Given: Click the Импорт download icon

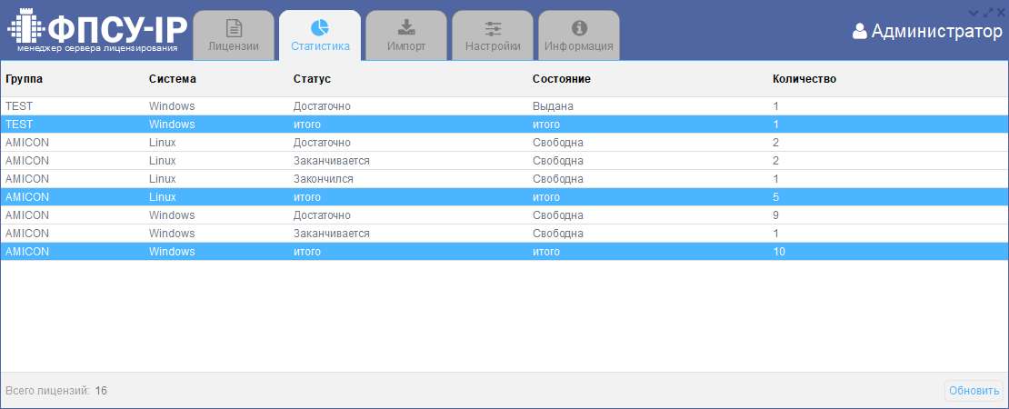Looking at the screenshot, I should pyautogui.click(x=406, y=27).
